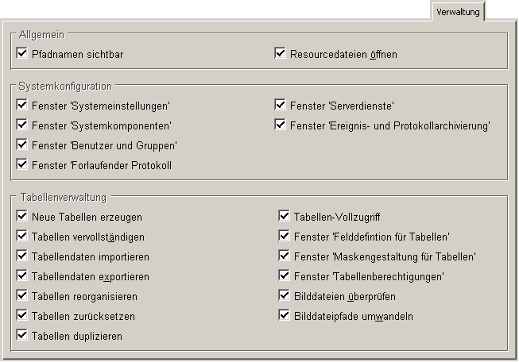
Task: Disable 'Tabellendaten importieren' permission
Action: 21,256
